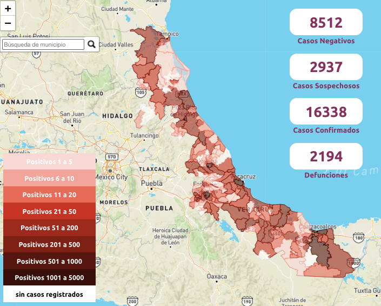The width and height of the screenshot is (381, 306).
Task: Select the Positivos 21 a 50 legend swatch
Action: click(49, 211)
